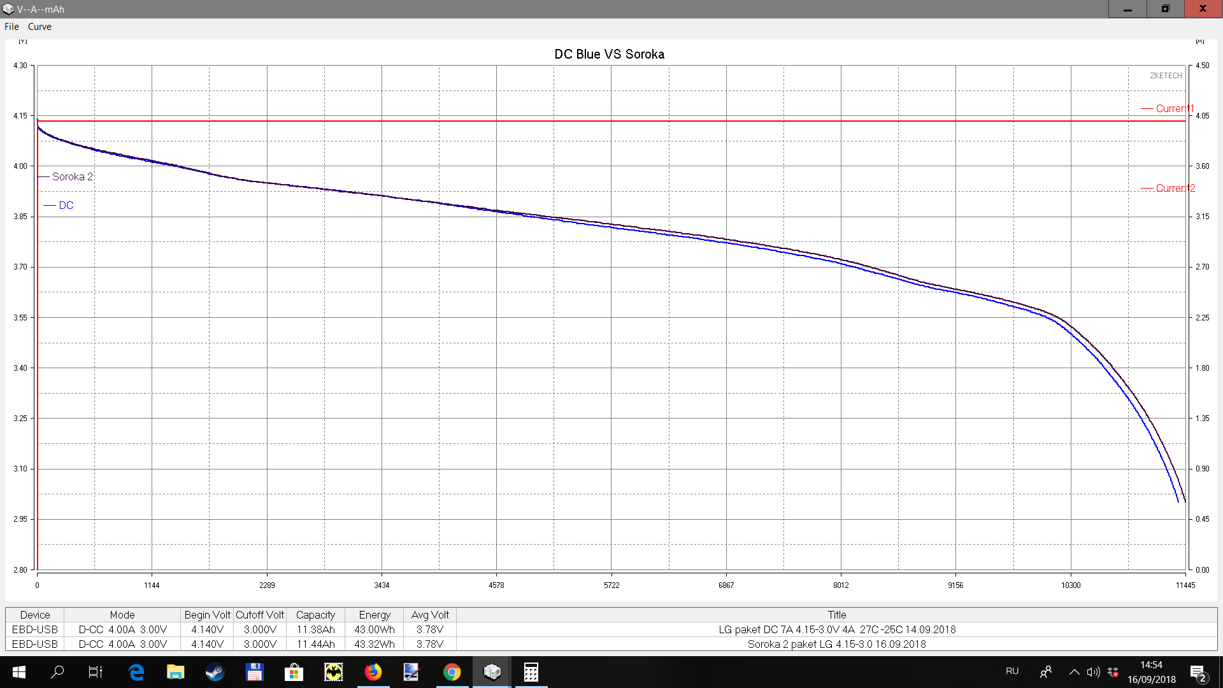Open Calculator from the taskbar
This screenshot has width=1223, height=688.
coord(531,672)
